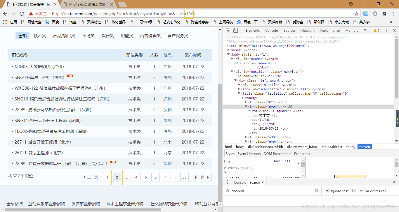The image size is (399, 212).
Task: Toggle .cls class editor
Action: tap(287, 161)
